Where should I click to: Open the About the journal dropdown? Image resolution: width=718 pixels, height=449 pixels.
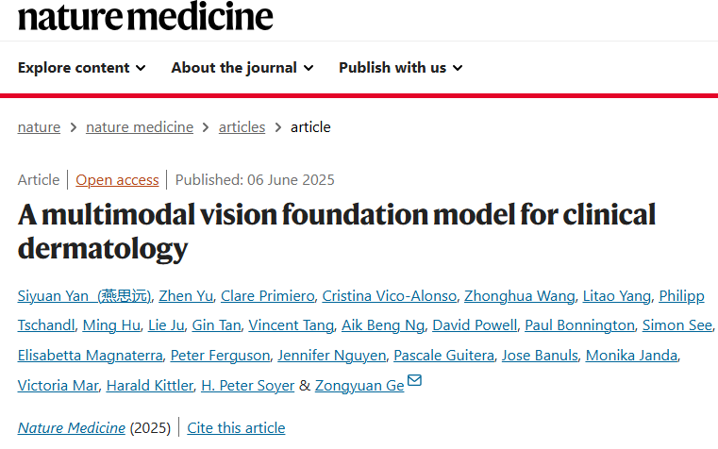coord(242,68)
